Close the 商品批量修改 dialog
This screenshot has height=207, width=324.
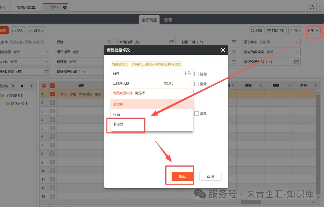[x=223, y=50]
